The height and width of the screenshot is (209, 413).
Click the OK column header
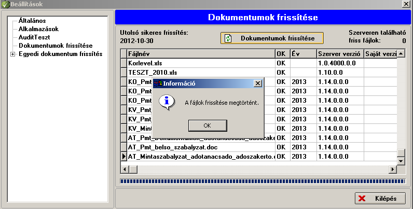[x=283, y=54]
